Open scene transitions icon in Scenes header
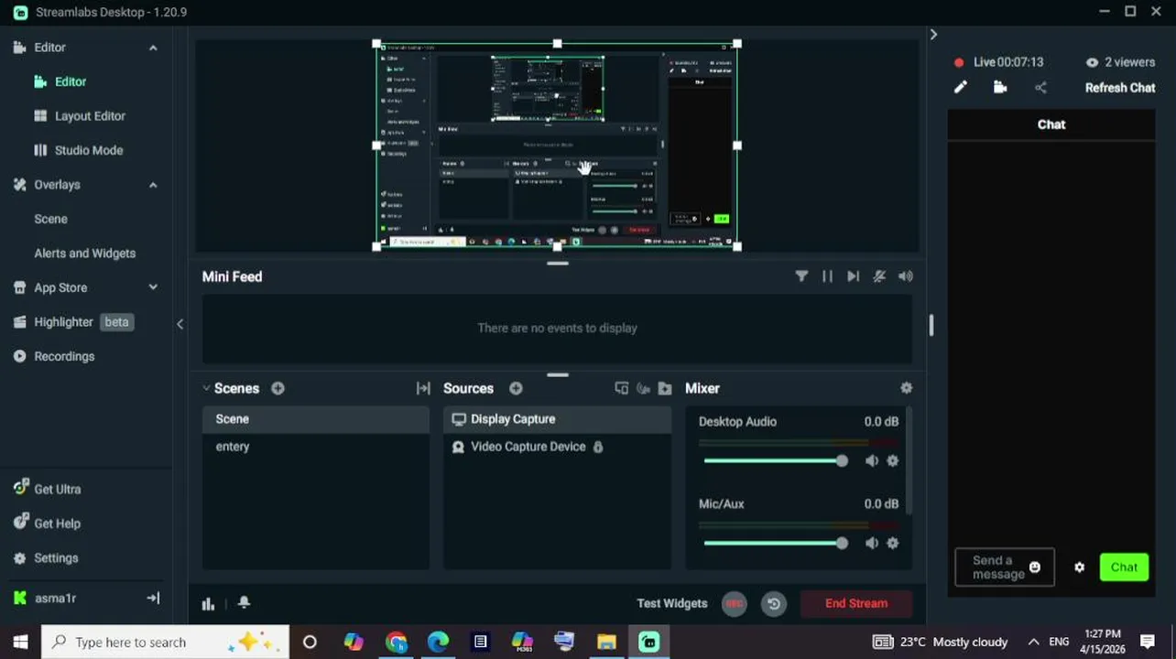Image resolution: width=1176 pixels, height=659 pixels. pyautogui.click(x=423, y=388)
